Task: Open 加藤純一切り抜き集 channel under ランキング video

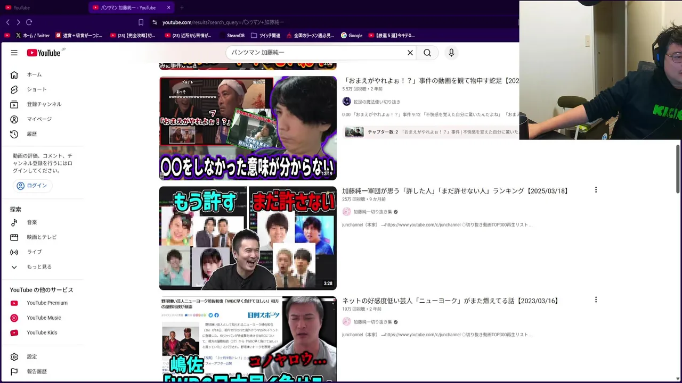Action: click(x=373, y=212)
